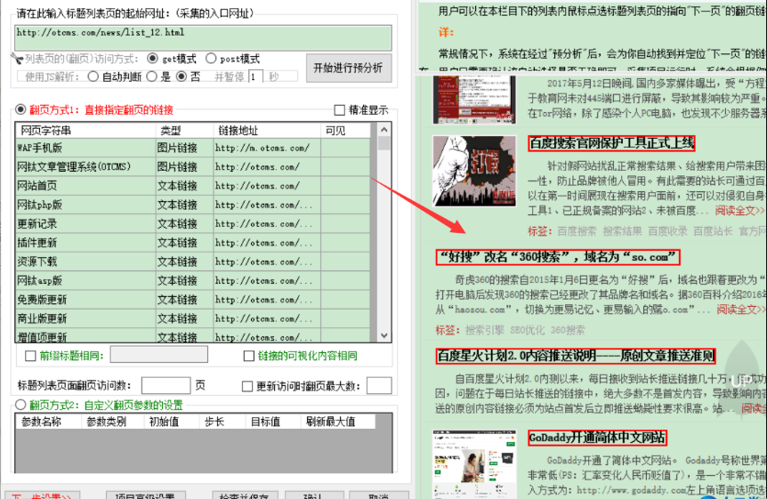Viewport: 767px width, 499px height.
Task: Click the 百度搜索 tag link
Action: coord(577,231)
